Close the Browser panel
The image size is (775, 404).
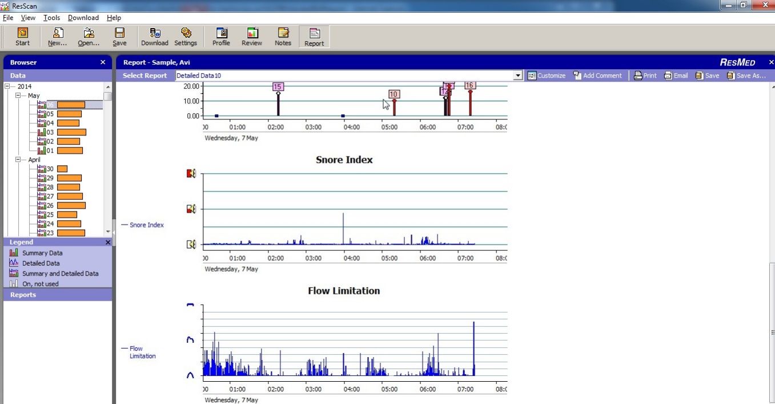[103, 62]
